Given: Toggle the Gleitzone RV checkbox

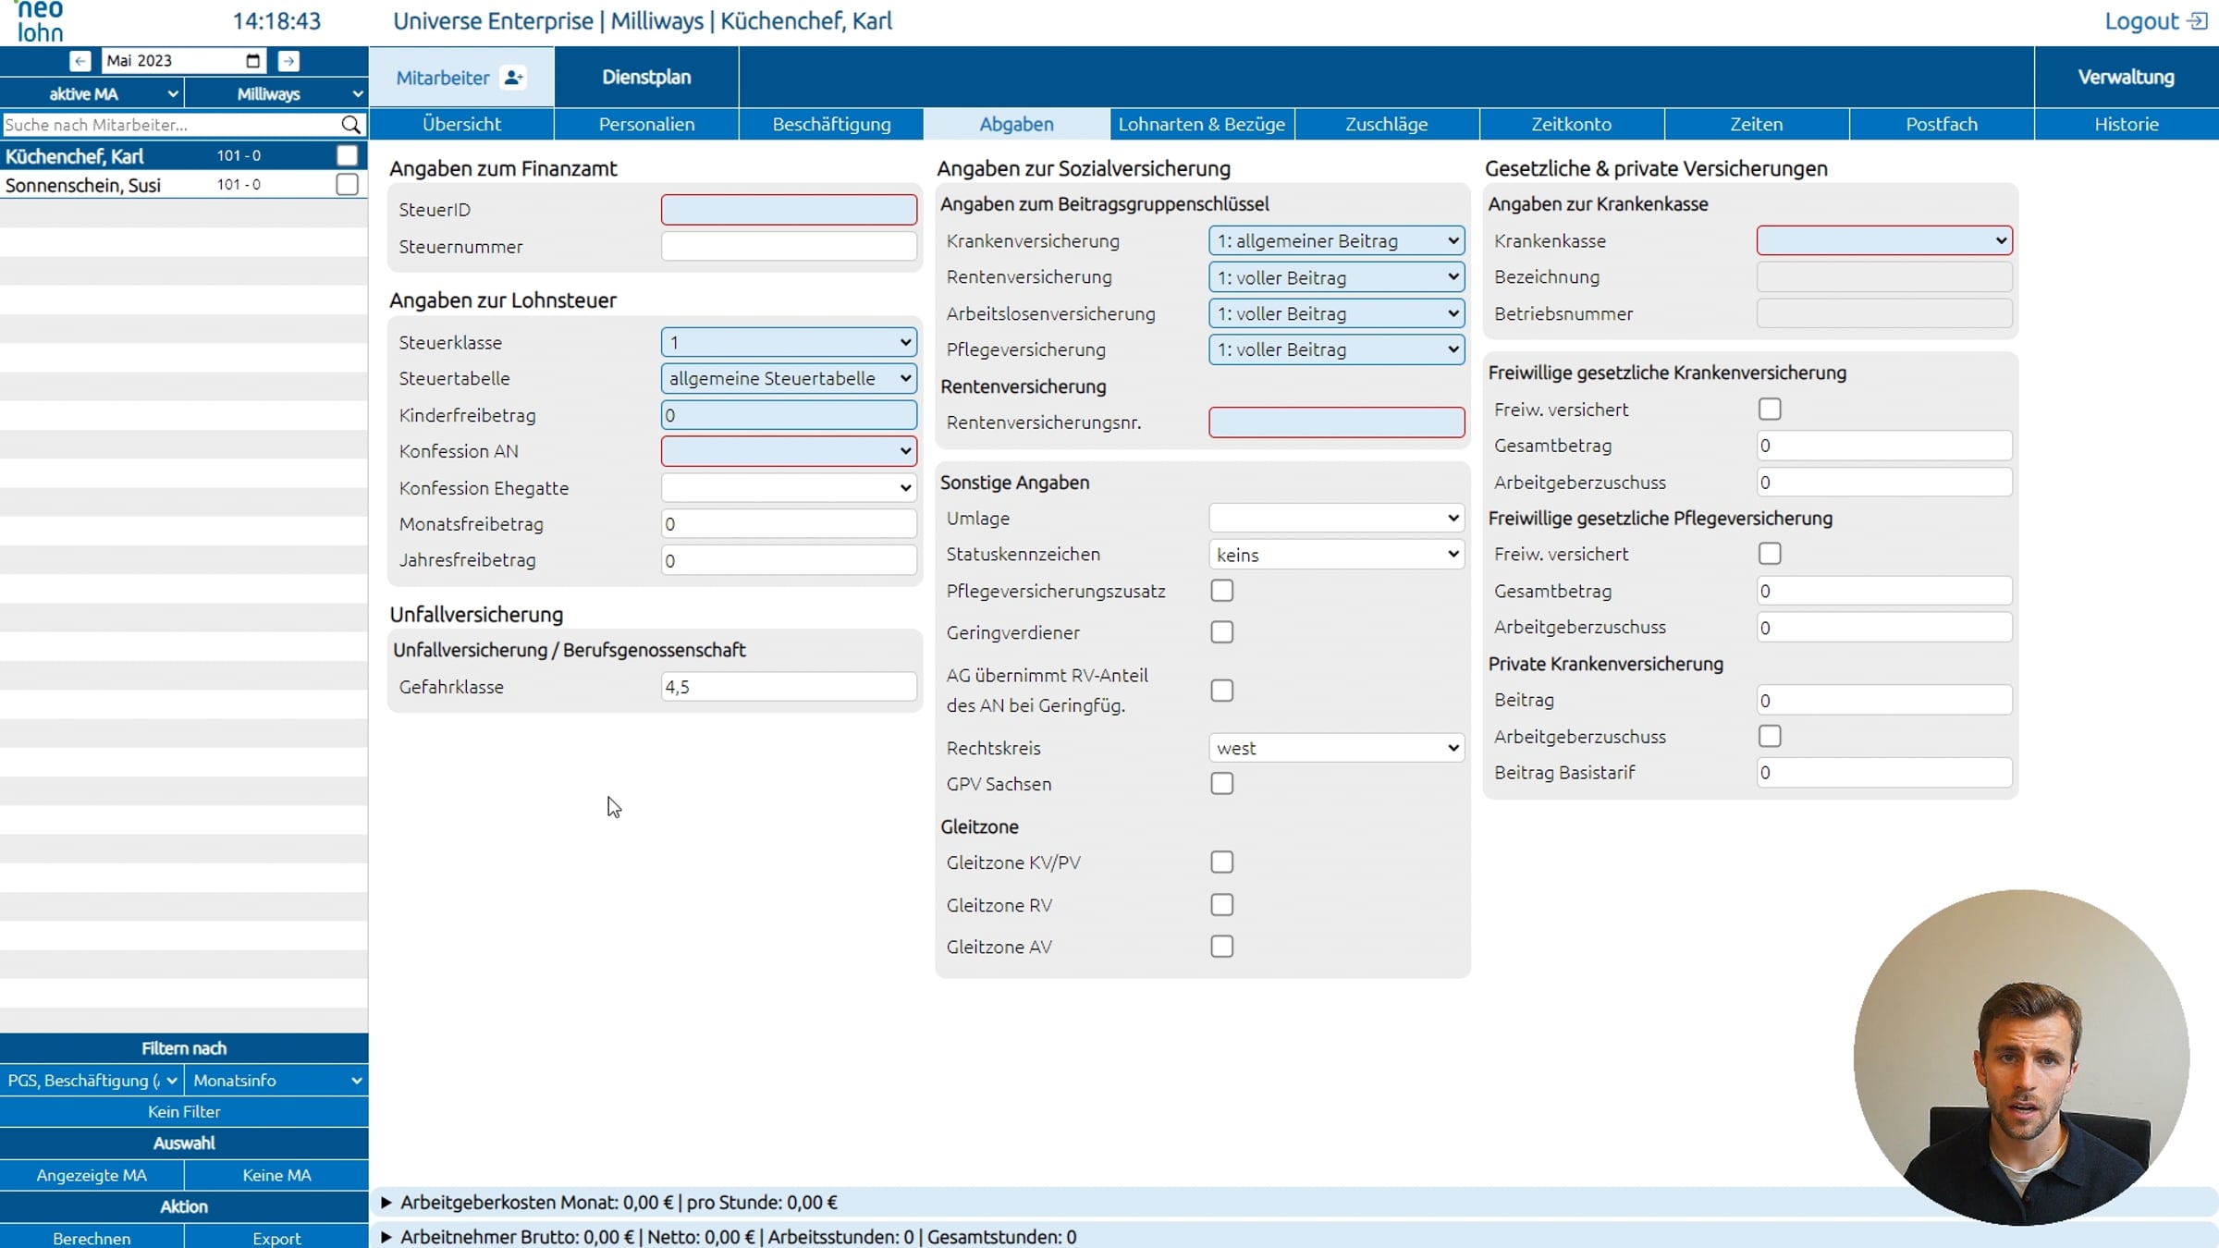Looking at the screenshot, I should click(1222, 905).
